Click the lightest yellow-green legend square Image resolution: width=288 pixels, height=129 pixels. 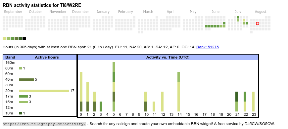4,38
